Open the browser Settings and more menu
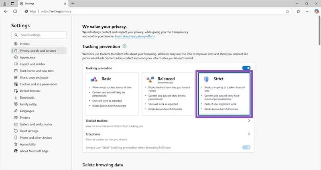 (x=307, y=11)
